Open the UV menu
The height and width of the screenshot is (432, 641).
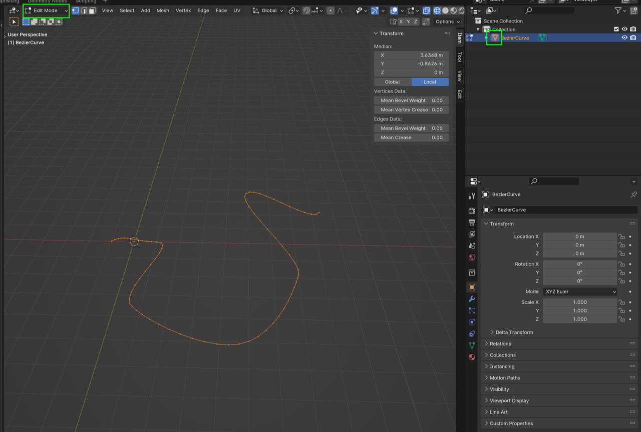click(x=237, y=10)
